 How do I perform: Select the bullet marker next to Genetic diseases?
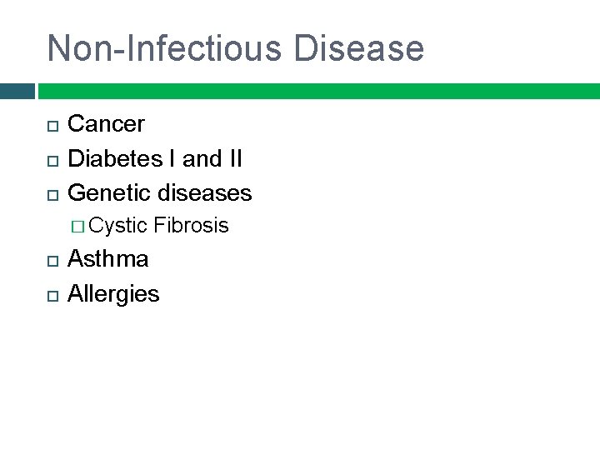click(52, 194)
